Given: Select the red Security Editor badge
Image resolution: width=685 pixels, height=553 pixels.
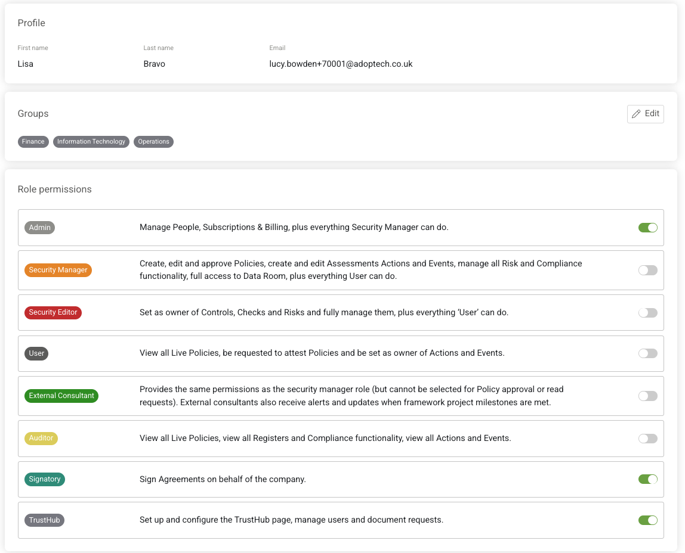Looking at the screenshot, I should [x=53, y=312].
